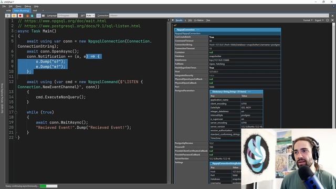The width and height of the screenshot is (336, 189).
Task: Collapse the while loop at line 17
Action: (16, 112)
